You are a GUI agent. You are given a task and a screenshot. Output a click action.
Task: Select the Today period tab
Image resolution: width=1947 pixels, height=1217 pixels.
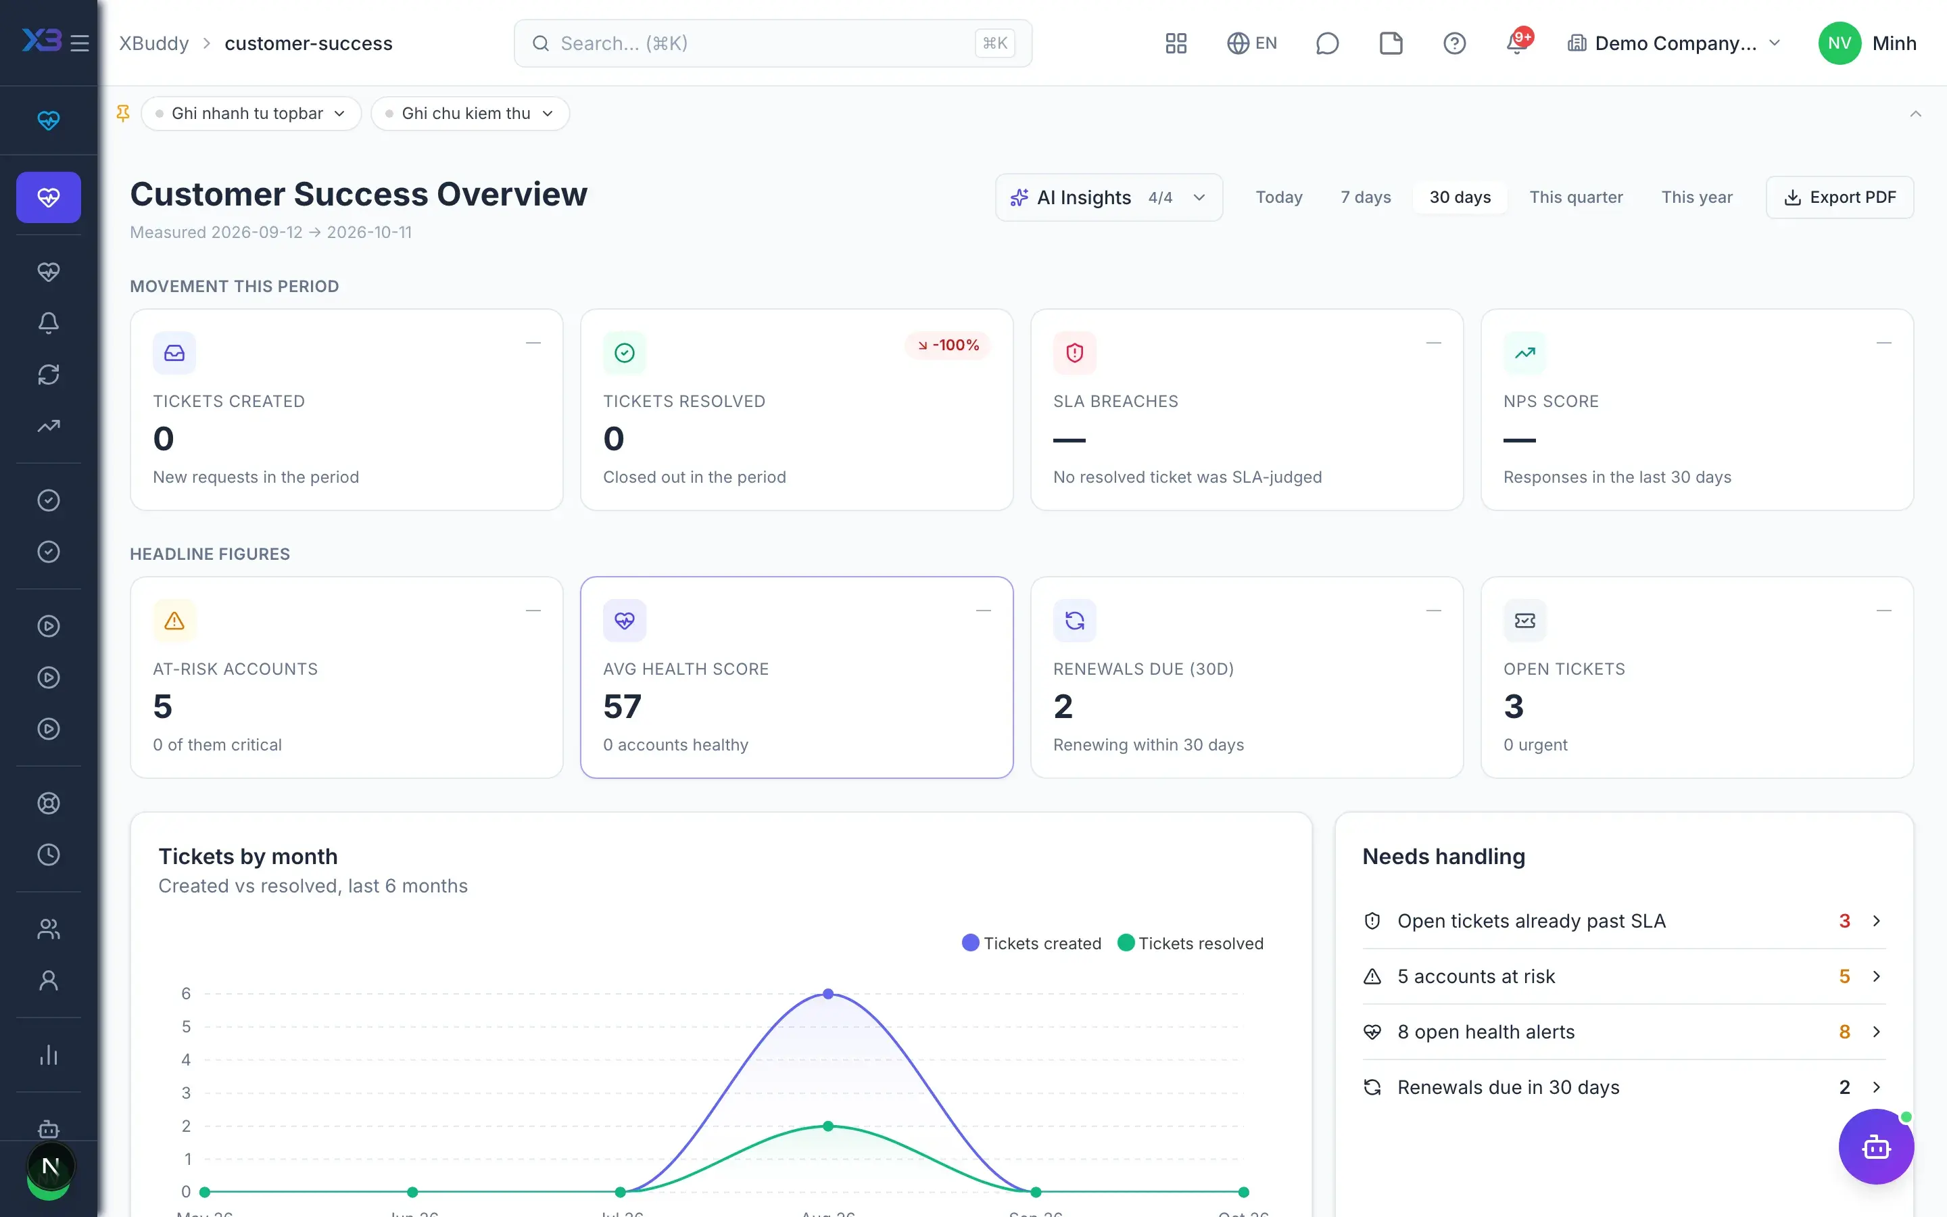(1278, 197)
